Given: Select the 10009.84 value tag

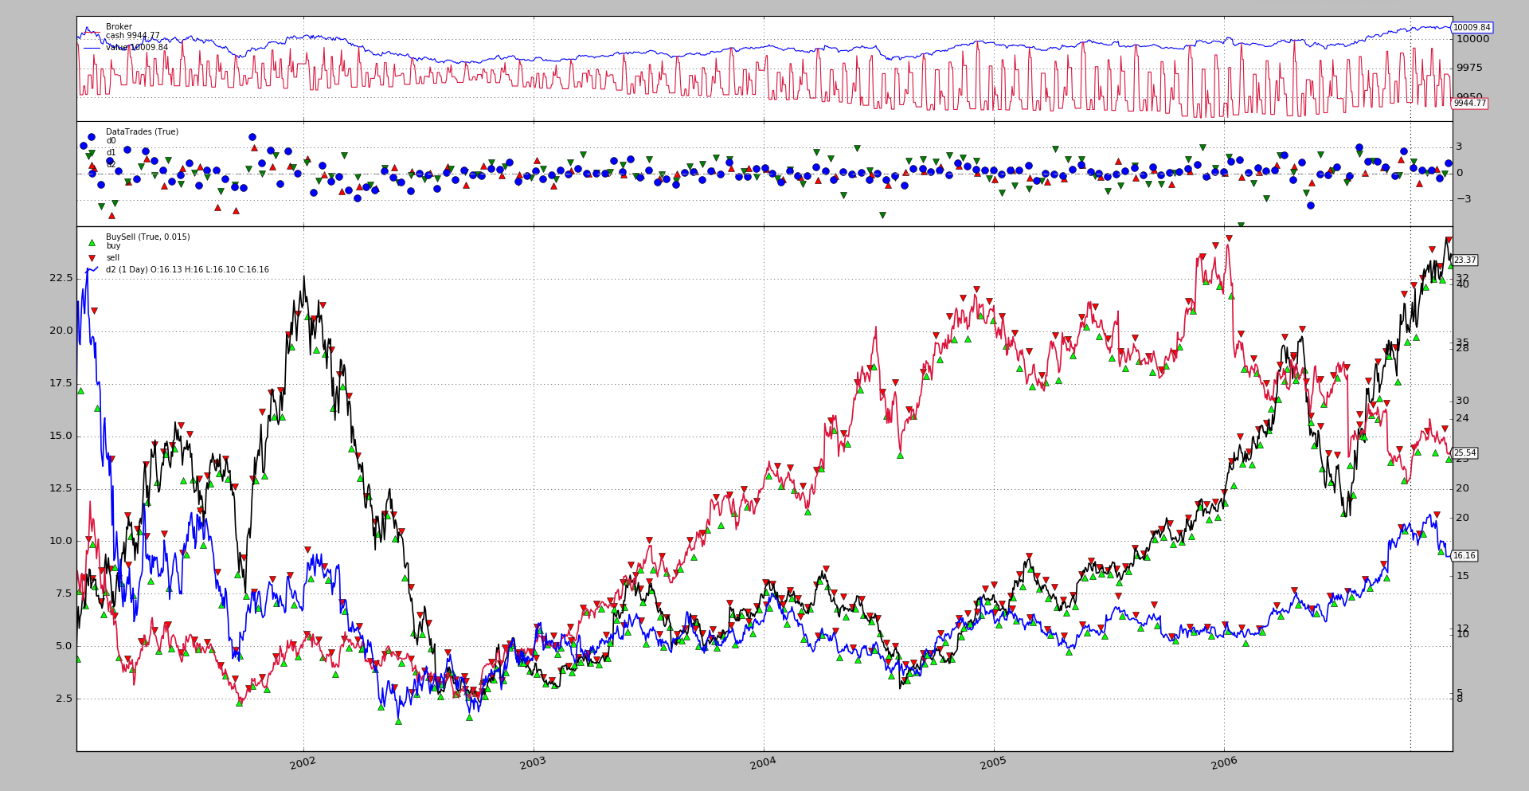Looking at the screenshot, I should 1471,28.
